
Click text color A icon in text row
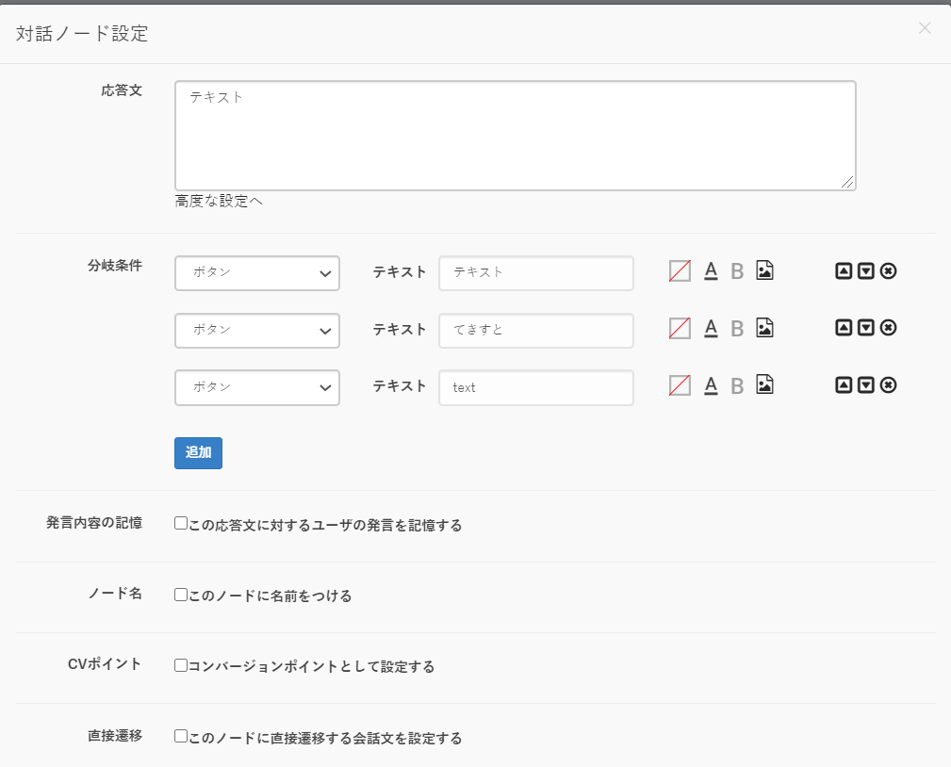pos(711,385)
